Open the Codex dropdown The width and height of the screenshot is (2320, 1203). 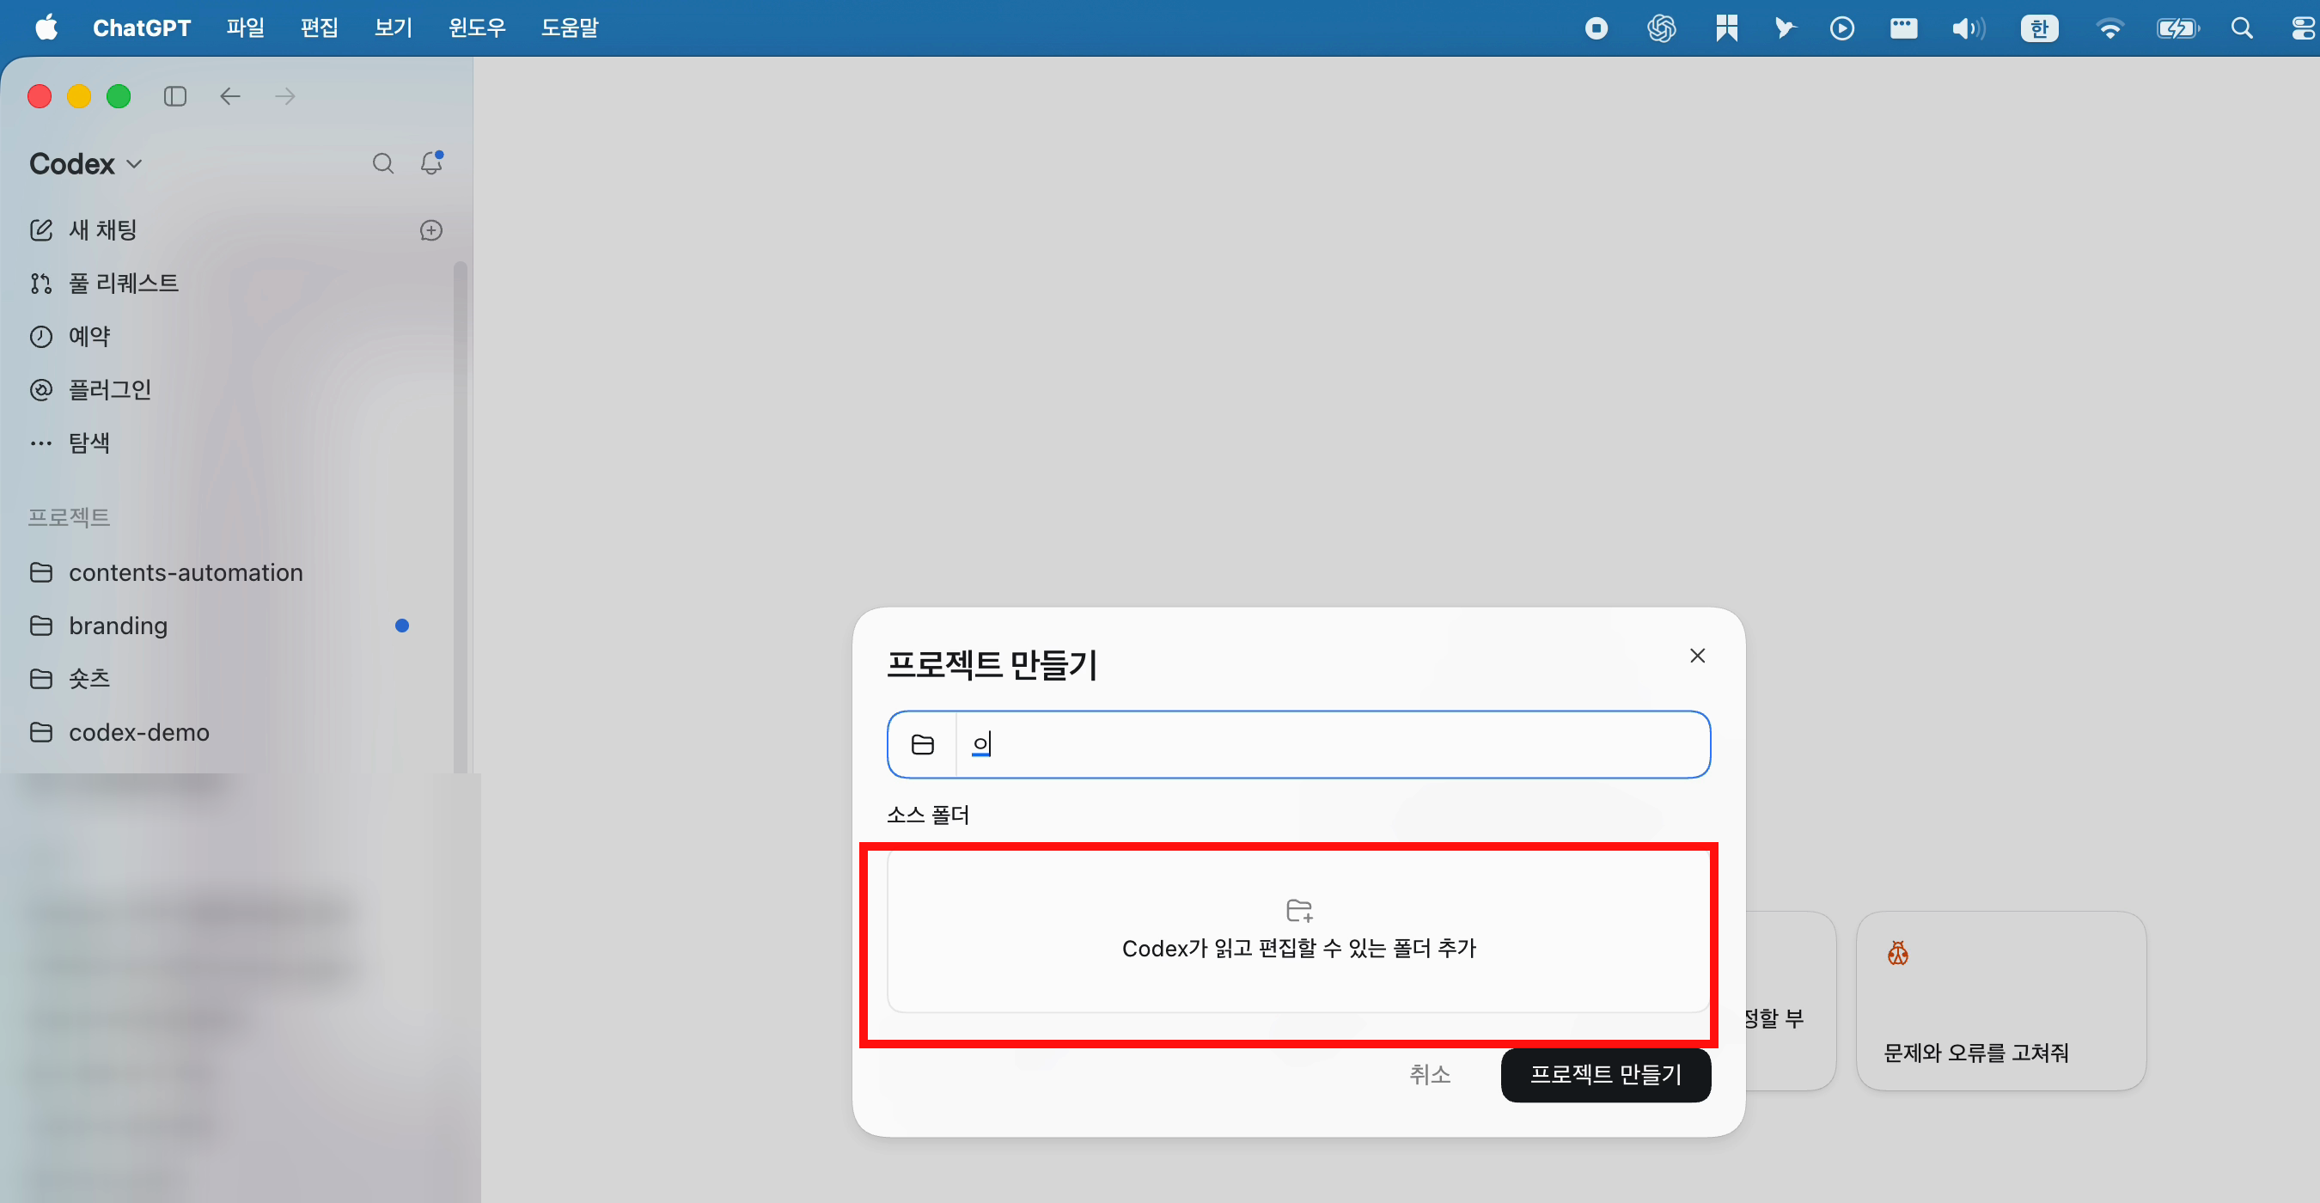pos(86,164)
